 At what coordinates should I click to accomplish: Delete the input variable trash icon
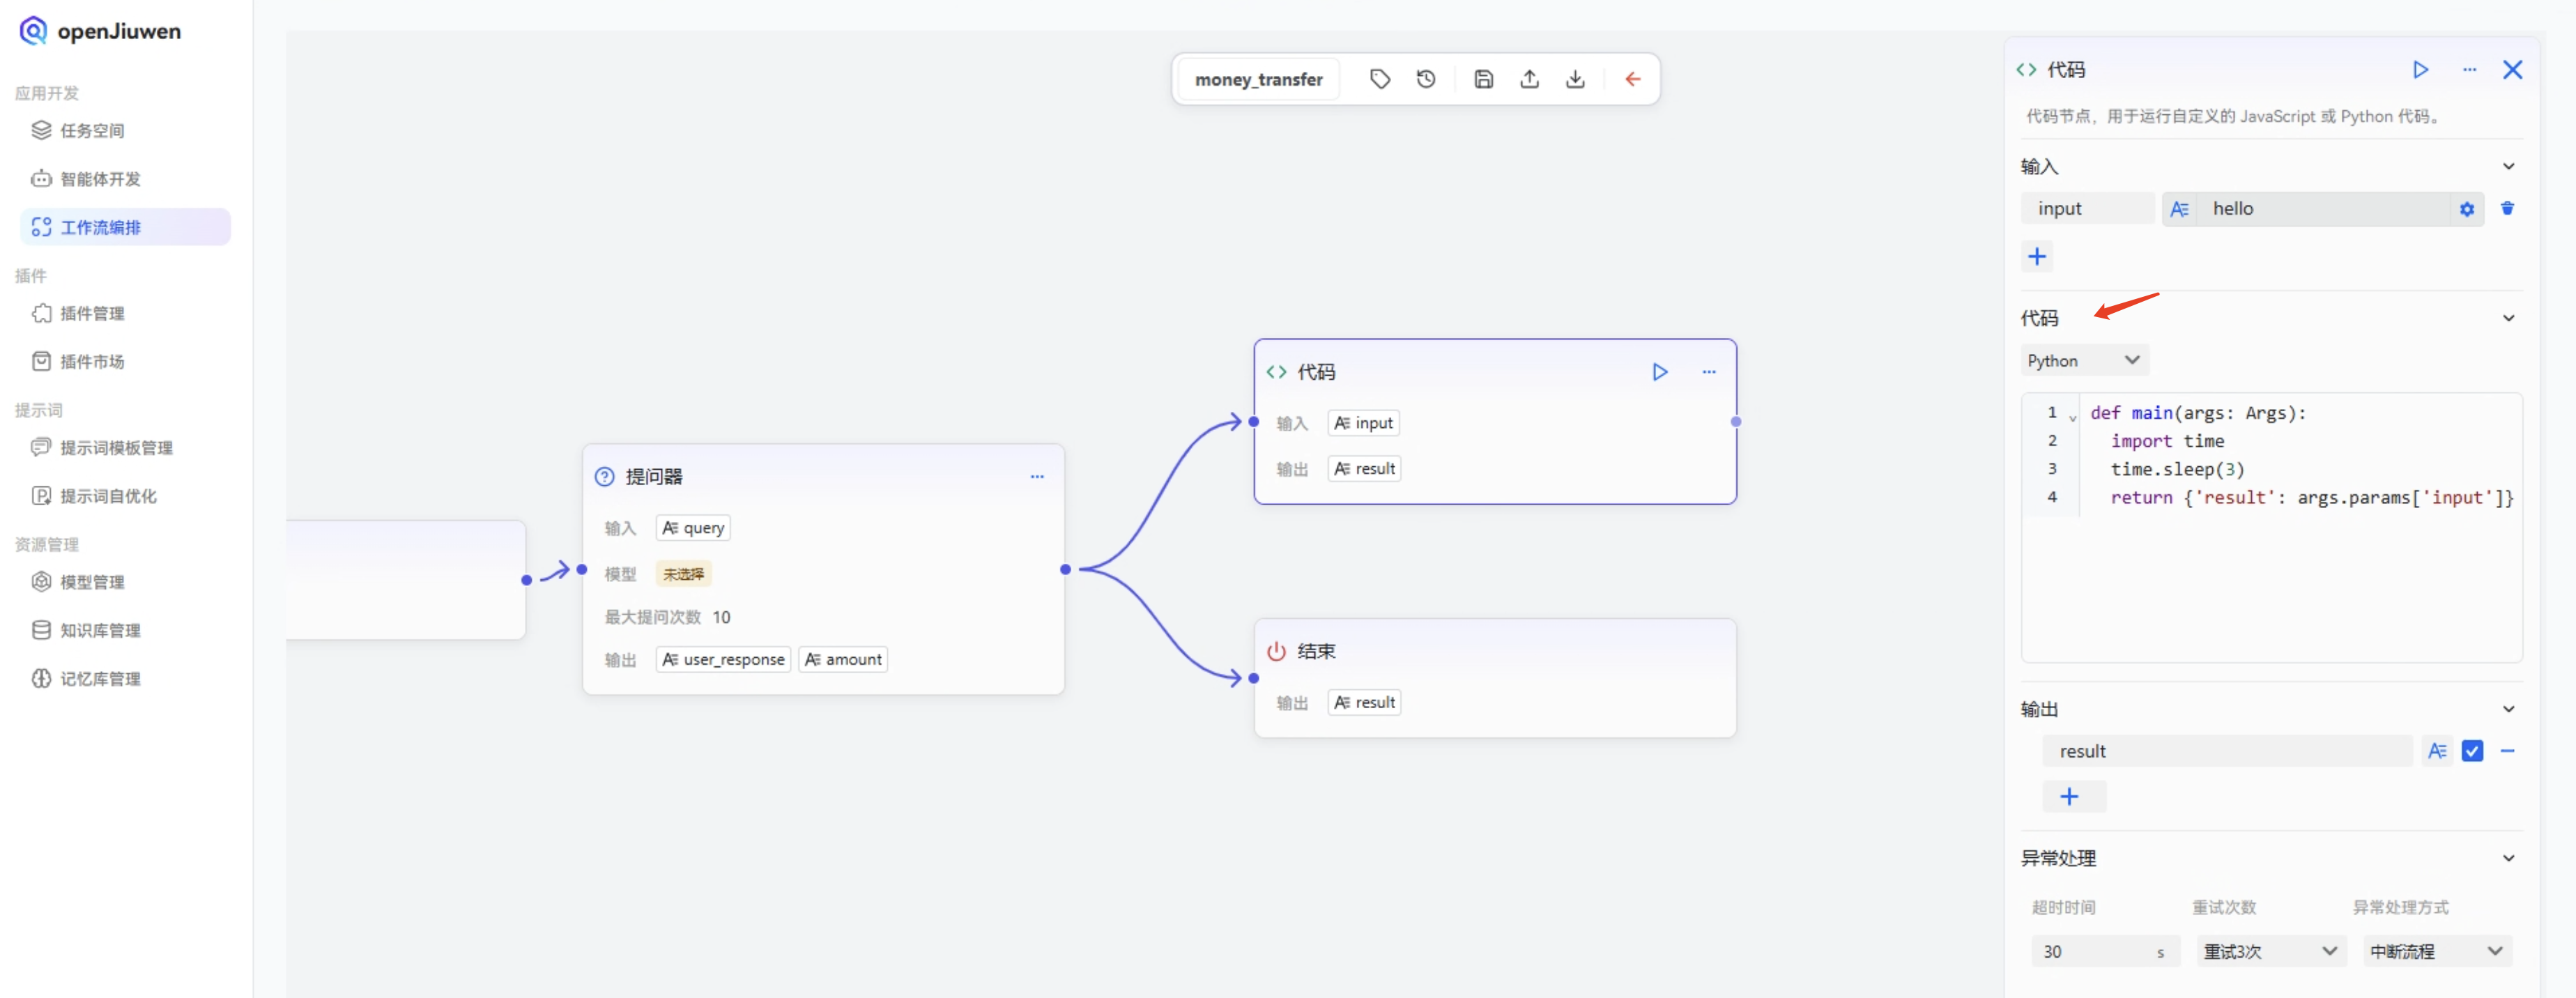(2506, 209)
